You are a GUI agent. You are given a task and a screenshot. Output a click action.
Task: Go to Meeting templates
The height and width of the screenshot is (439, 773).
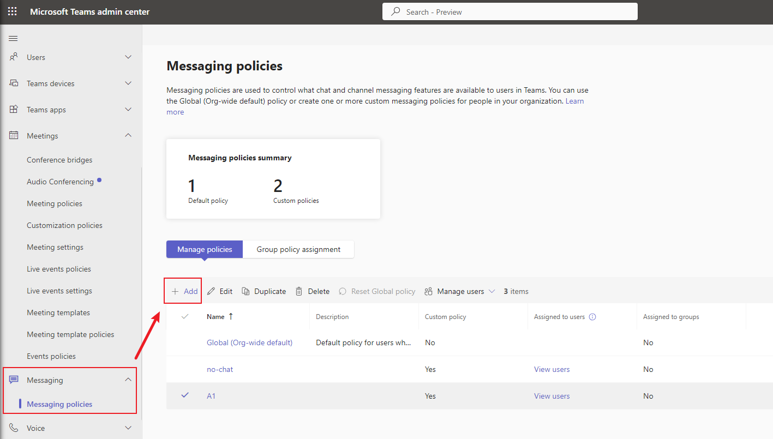coord(58,312)
